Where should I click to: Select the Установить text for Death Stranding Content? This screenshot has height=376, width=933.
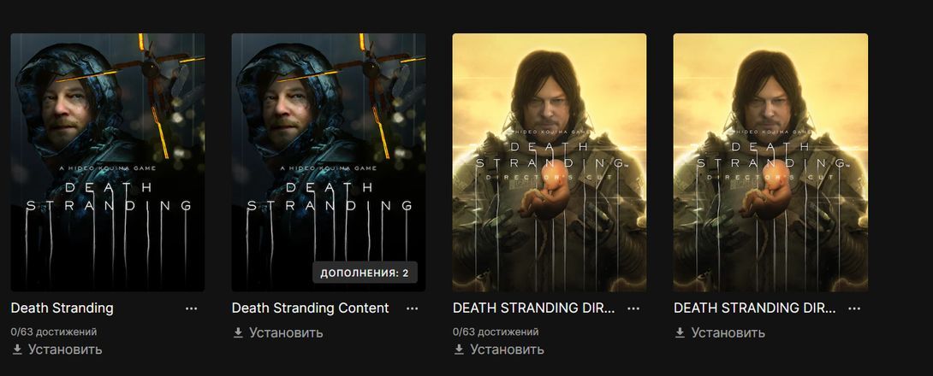286,332
